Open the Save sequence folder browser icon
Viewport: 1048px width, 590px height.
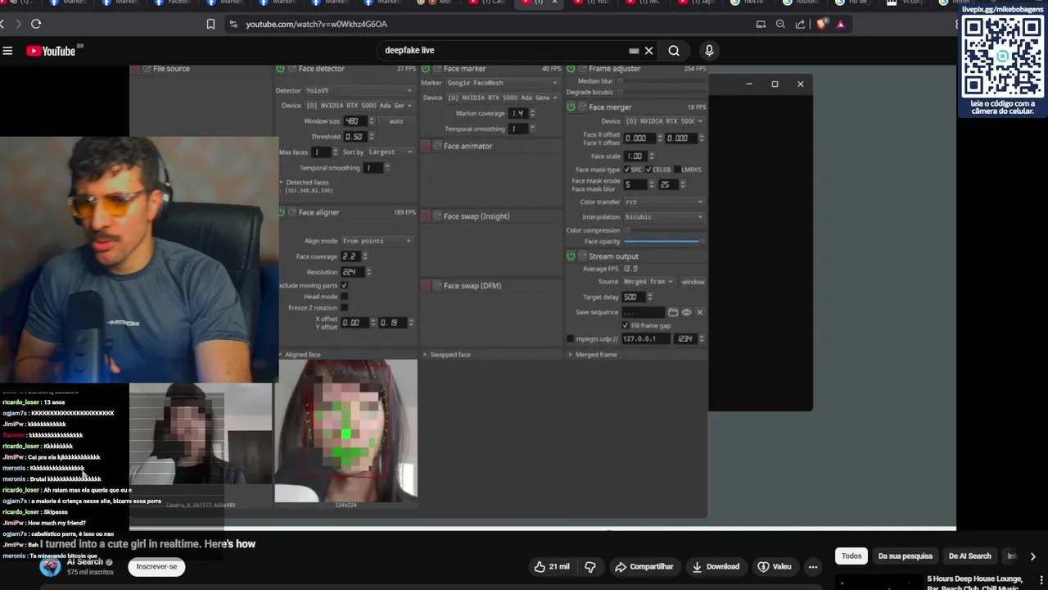(x=673, y=312)
